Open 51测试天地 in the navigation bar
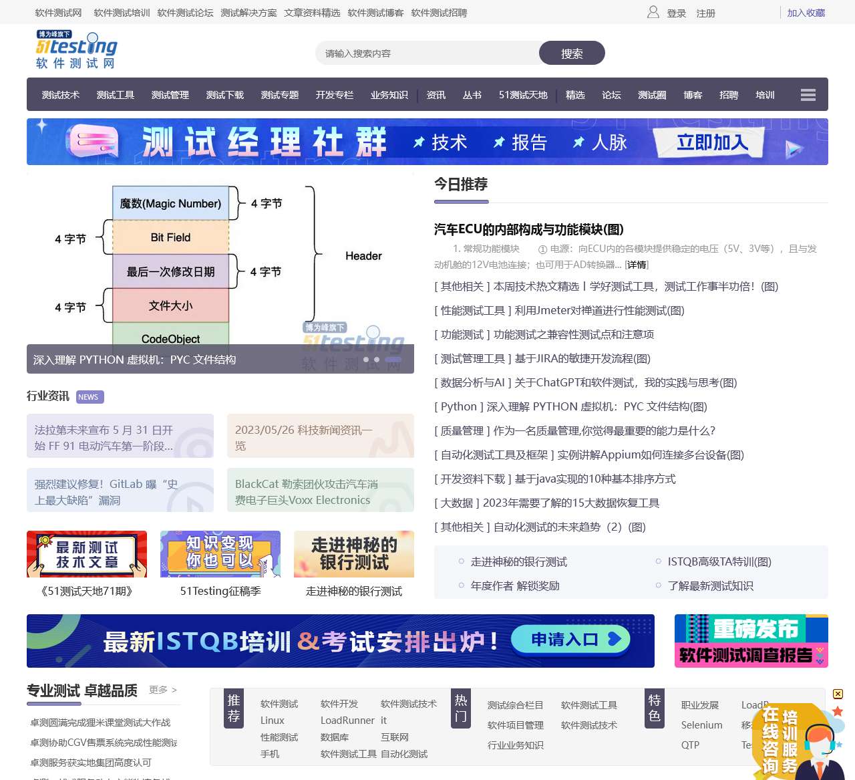Viewport: 855px width, 780px height. (523, 95)
